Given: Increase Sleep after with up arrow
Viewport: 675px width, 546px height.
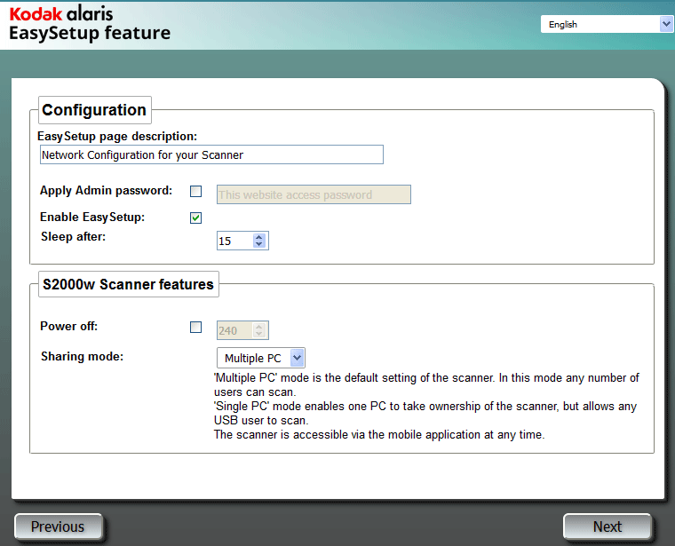Looking at the screenshot, I should click(258, 237).
